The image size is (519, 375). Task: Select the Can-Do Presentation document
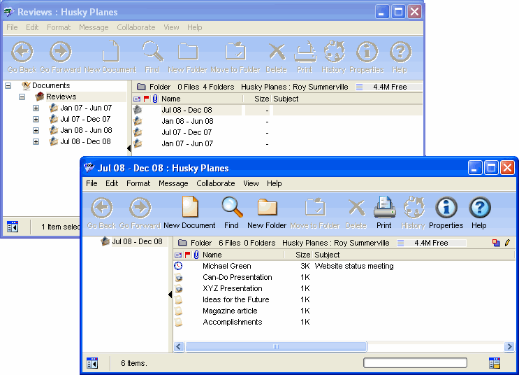pyautogui.click(x=237, y=277)
